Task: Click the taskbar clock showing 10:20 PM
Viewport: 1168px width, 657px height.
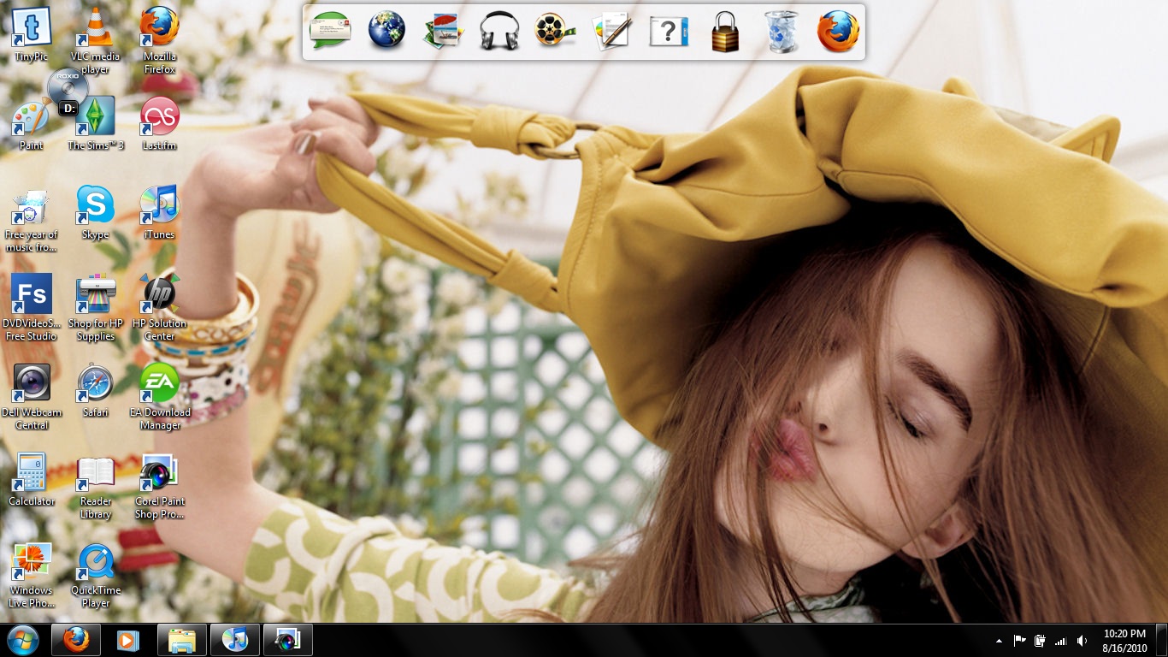Action: point(1124,641)
